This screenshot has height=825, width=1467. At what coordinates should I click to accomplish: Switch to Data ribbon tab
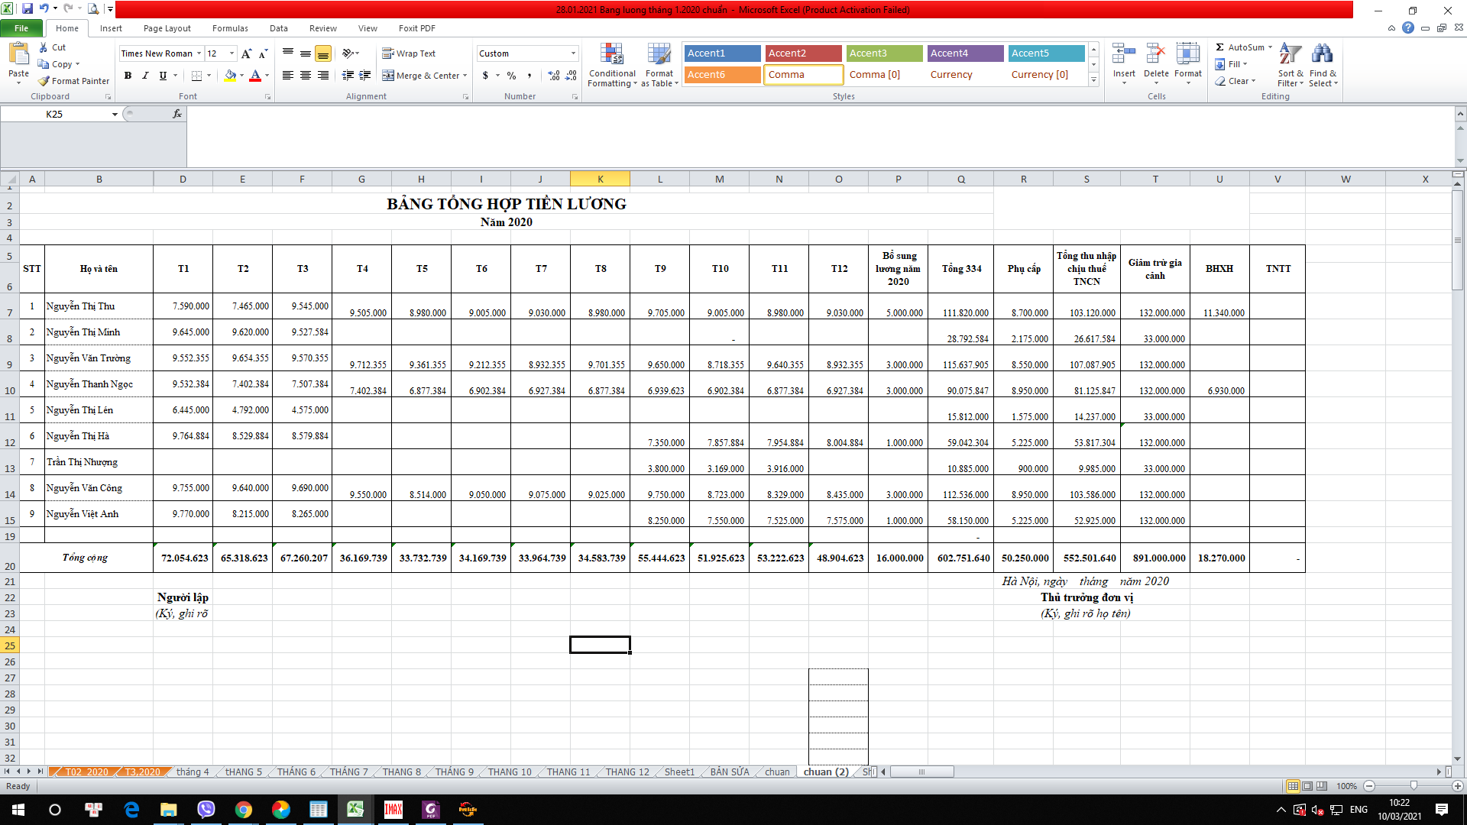click(279, 28)
